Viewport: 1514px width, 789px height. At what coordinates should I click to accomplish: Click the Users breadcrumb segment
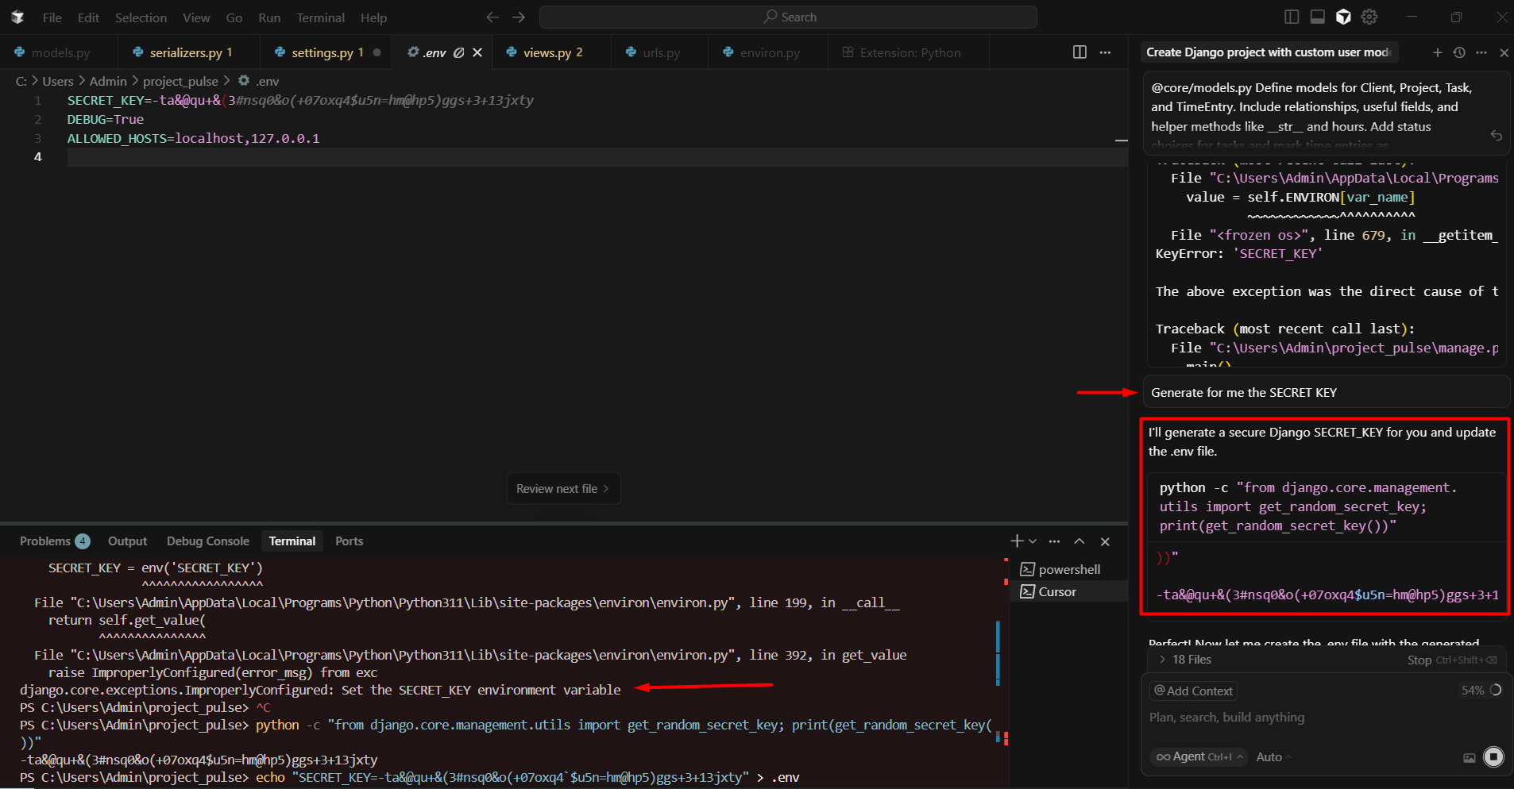click(58, 81)
